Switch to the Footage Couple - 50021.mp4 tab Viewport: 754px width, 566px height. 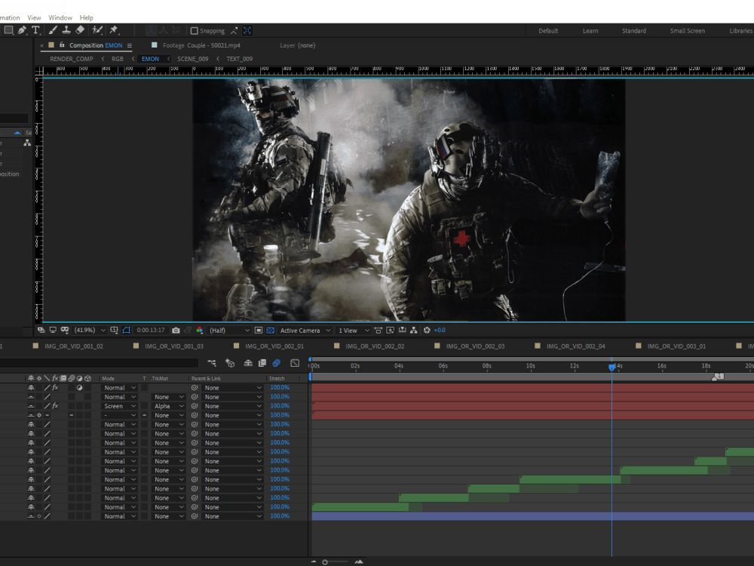coord(201,45)
